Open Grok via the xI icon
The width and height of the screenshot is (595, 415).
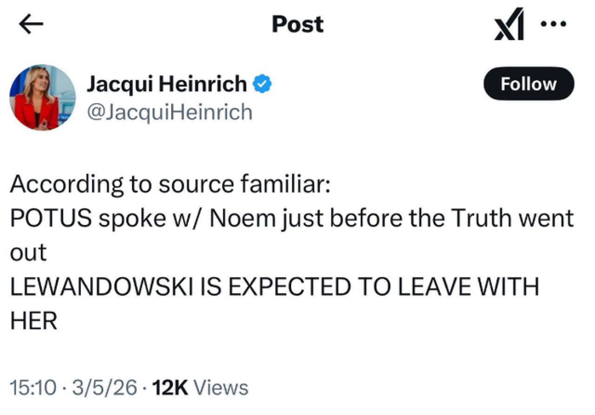tap(510, 24)
